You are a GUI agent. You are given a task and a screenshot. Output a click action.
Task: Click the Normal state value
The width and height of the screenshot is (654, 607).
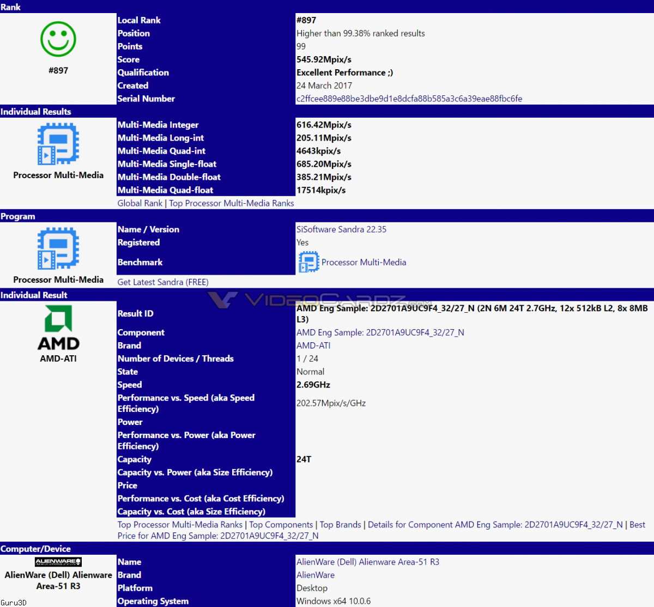[x=310, y=372]
